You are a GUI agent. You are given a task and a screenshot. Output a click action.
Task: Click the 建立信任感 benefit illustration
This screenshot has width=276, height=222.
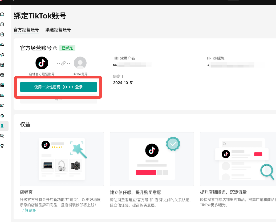pyautogui.click(x=152, y=159)
